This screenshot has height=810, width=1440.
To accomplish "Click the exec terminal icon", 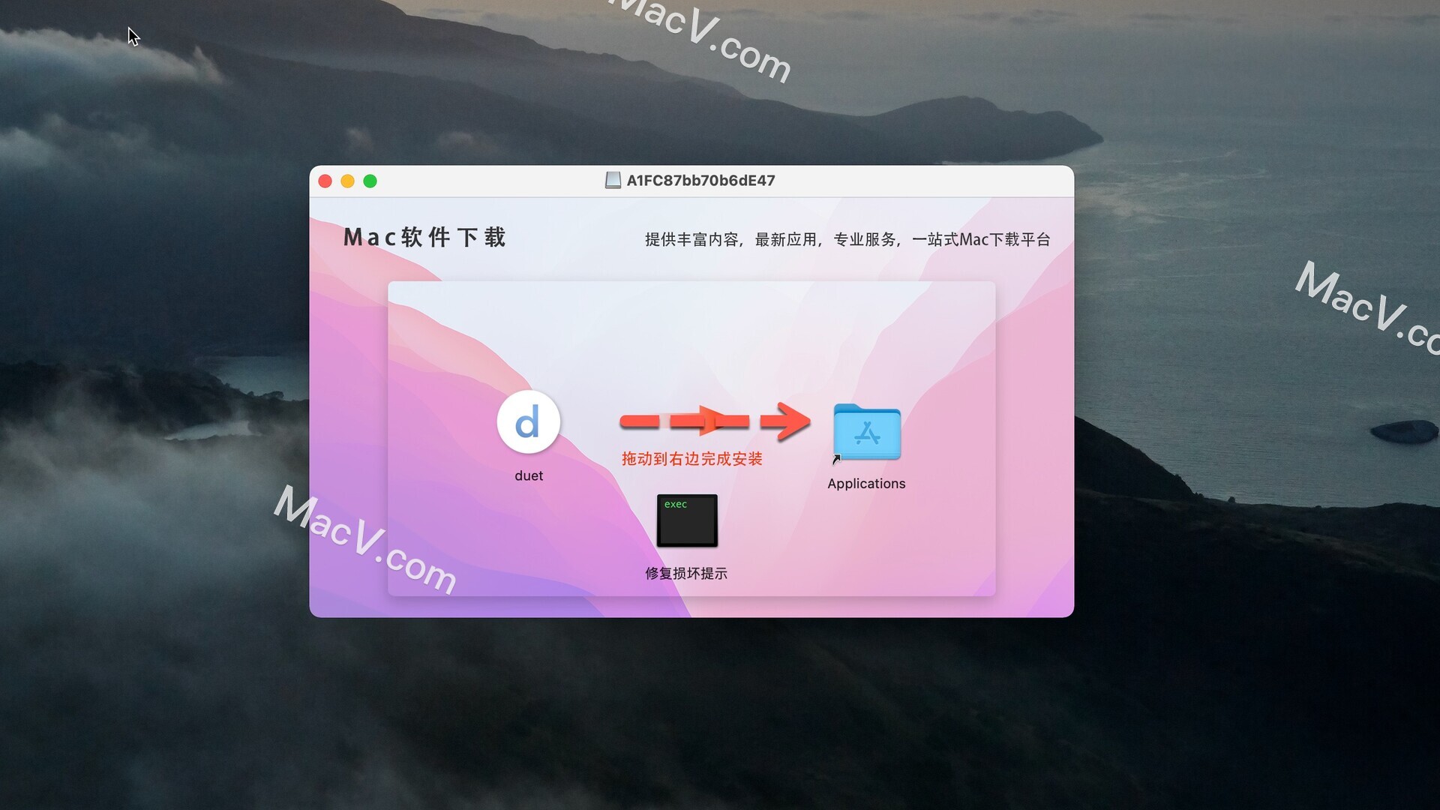I will [686, 521].
